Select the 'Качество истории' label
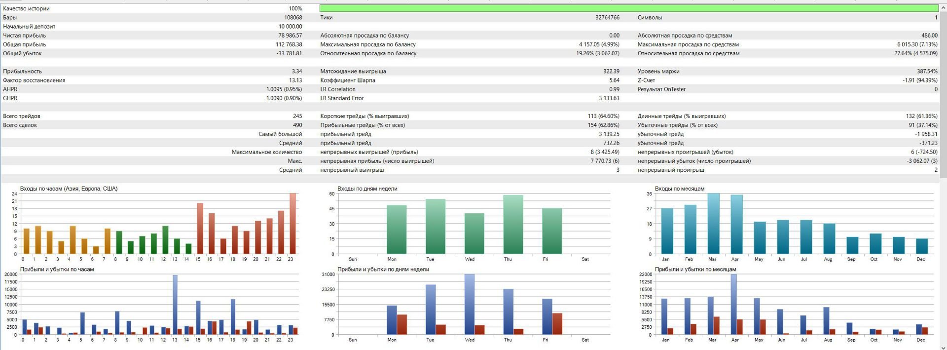The image size is (947, 350). pos(26,8)
